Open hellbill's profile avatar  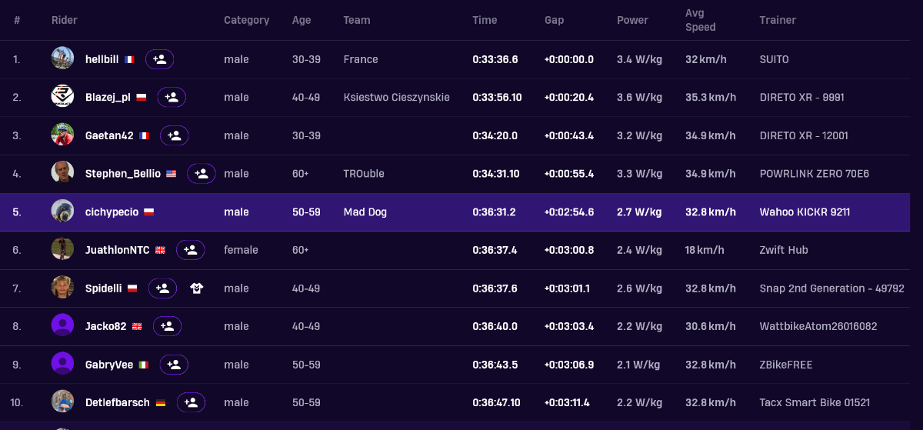[62, 58]
